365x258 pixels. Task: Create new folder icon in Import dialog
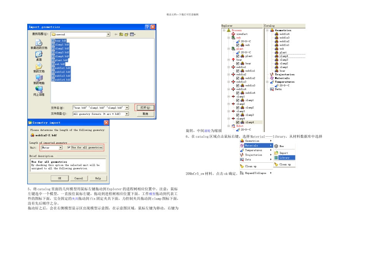(x=126, y=35)
